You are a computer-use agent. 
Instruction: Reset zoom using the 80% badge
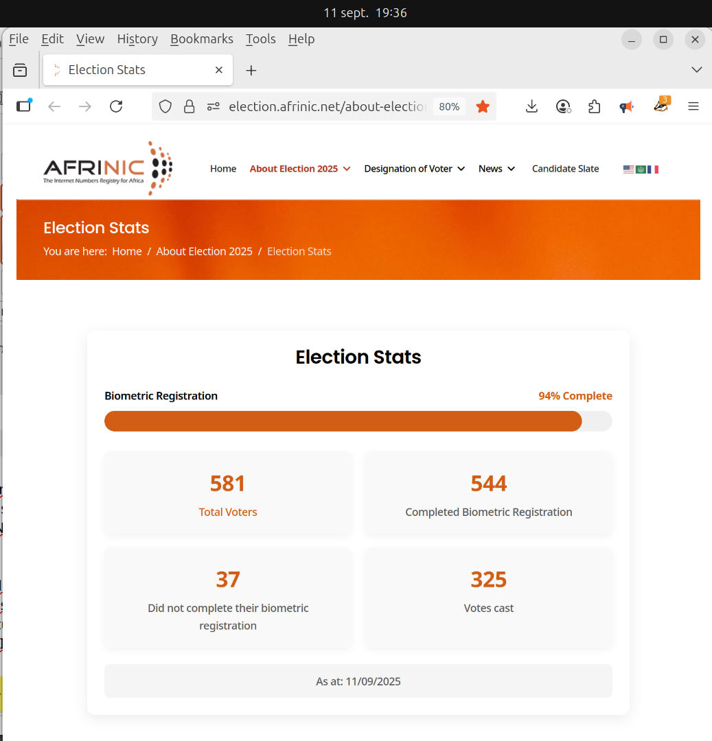(449, 106)
